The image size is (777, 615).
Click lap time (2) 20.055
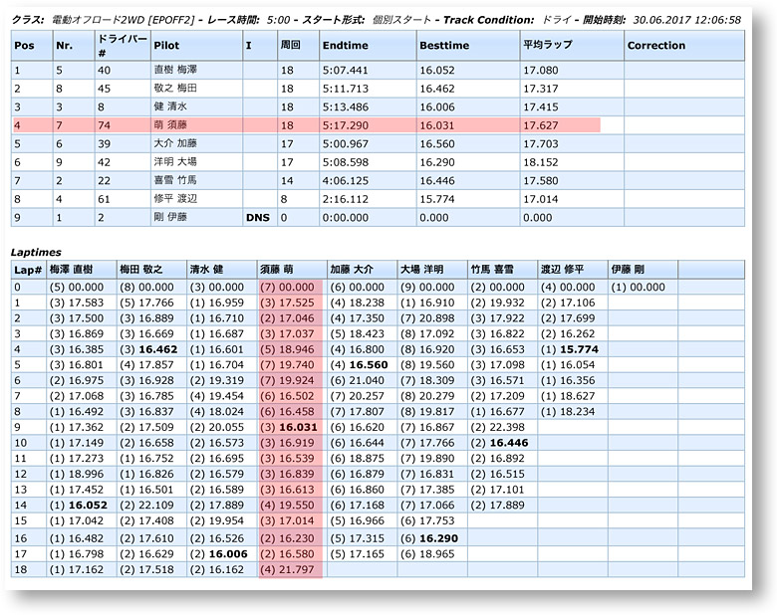coord(217,427)
